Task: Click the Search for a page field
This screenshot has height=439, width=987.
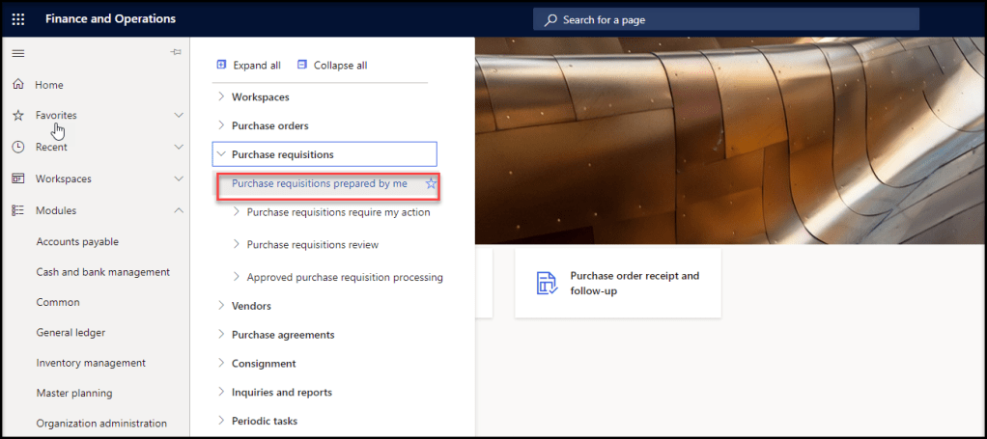Action: [x=726, y=19]
